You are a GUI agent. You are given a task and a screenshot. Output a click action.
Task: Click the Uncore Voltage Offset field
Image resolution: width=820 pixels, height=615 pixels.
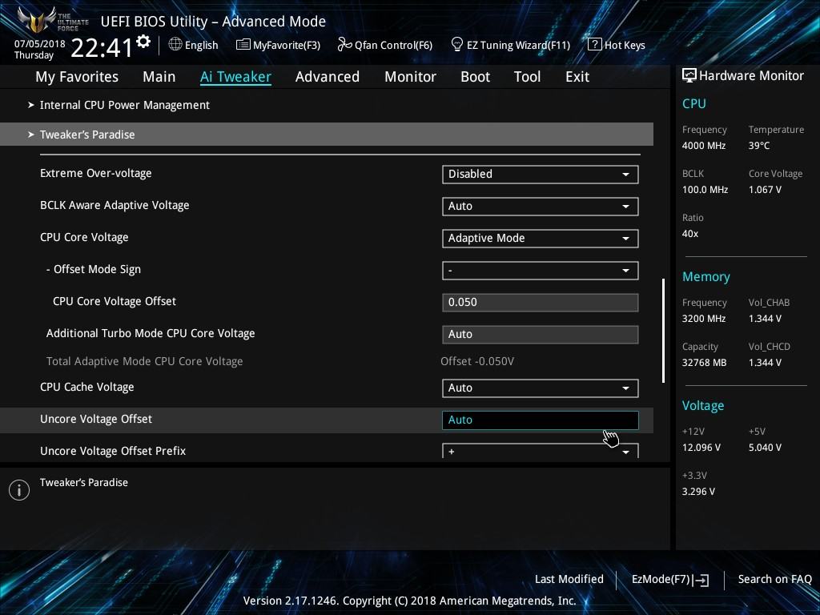tap(541, 420)
